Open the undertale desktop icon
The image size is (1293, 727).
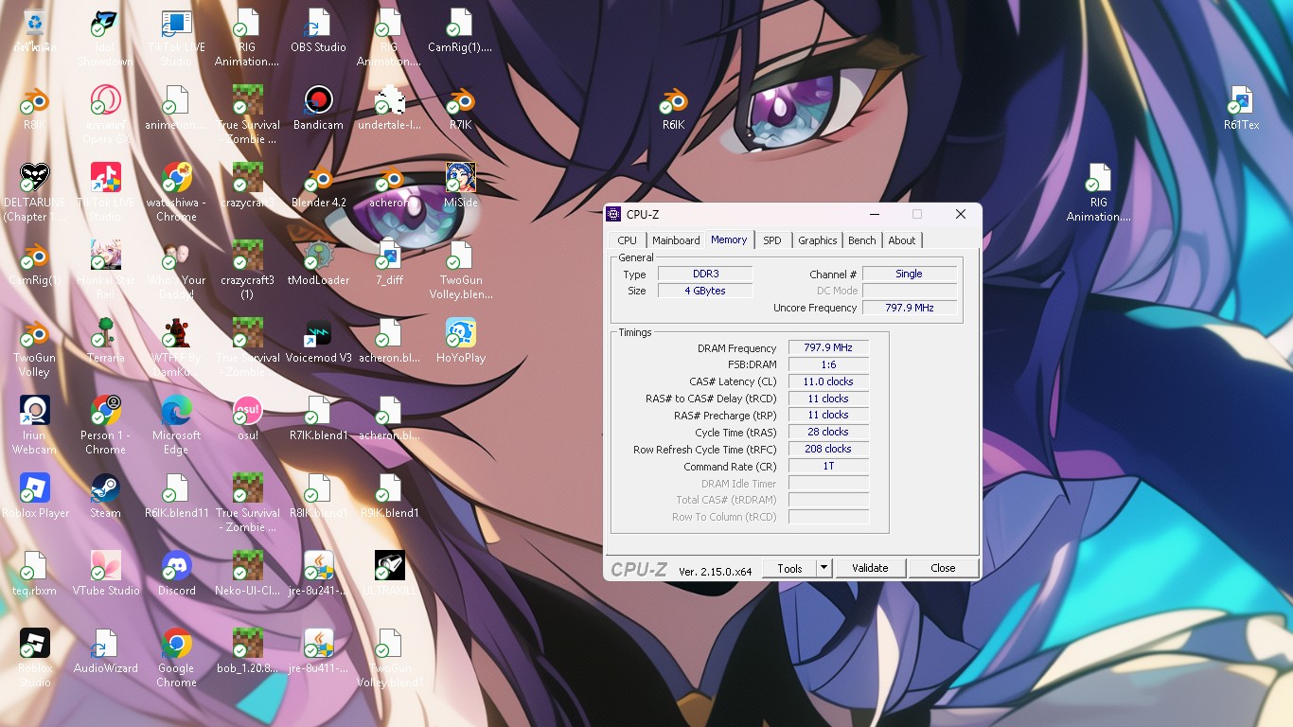(x=389, y=108)
